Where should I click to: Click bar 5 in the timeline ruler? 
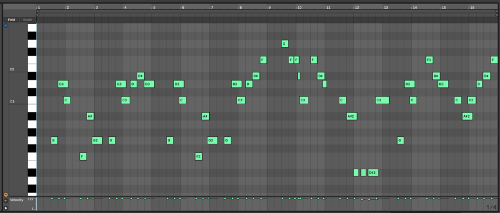(154, 8)
